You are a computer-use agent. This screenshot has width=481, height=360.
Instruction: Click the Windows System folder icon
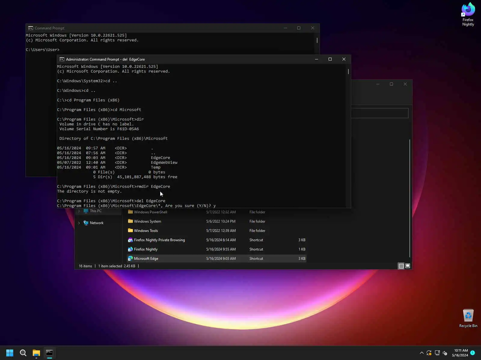[x=130, y=221]
